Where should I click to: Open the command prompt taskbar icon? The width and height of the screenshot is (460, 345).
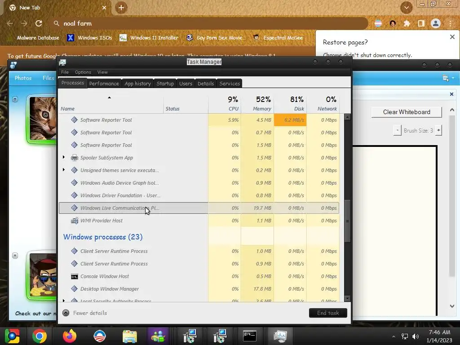point(250,336)
